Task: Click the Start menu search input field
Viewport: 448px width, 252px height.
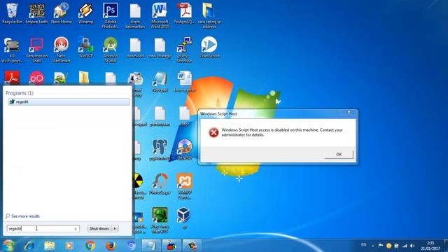Action: 43,229
